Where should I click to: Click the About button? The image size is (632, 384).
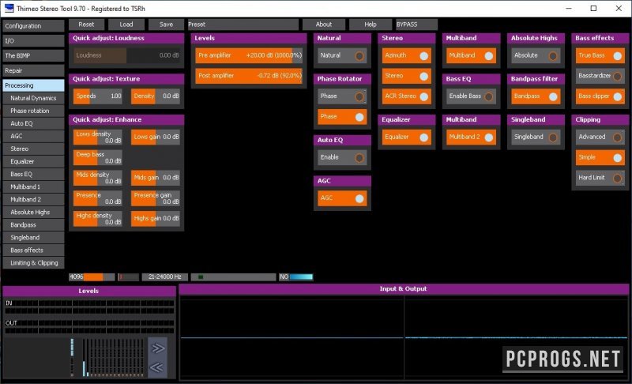[x=324, y=24]
